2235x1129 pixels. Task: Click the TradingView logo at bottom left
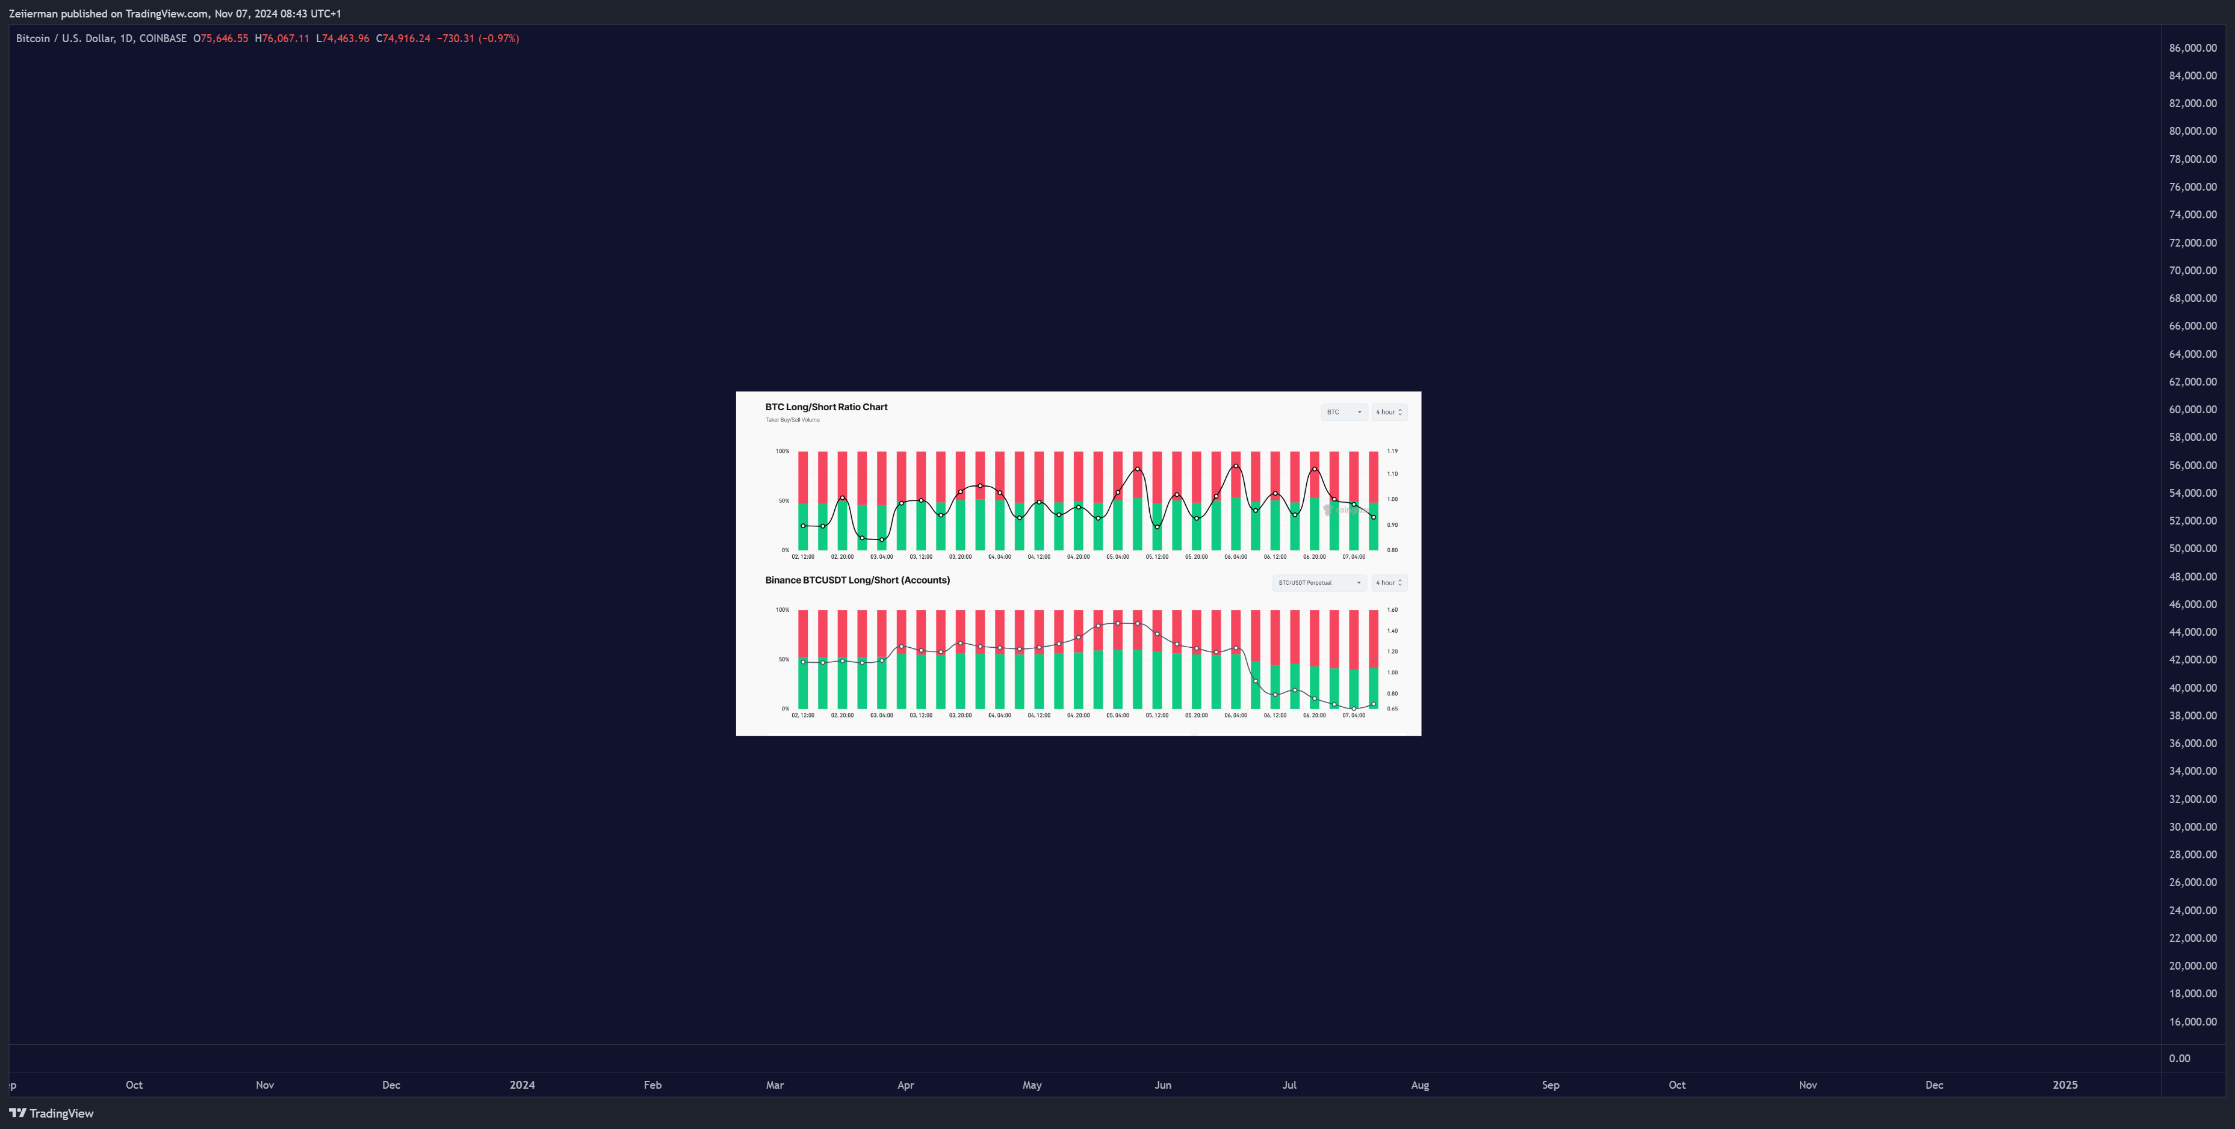coord(51,1113)
